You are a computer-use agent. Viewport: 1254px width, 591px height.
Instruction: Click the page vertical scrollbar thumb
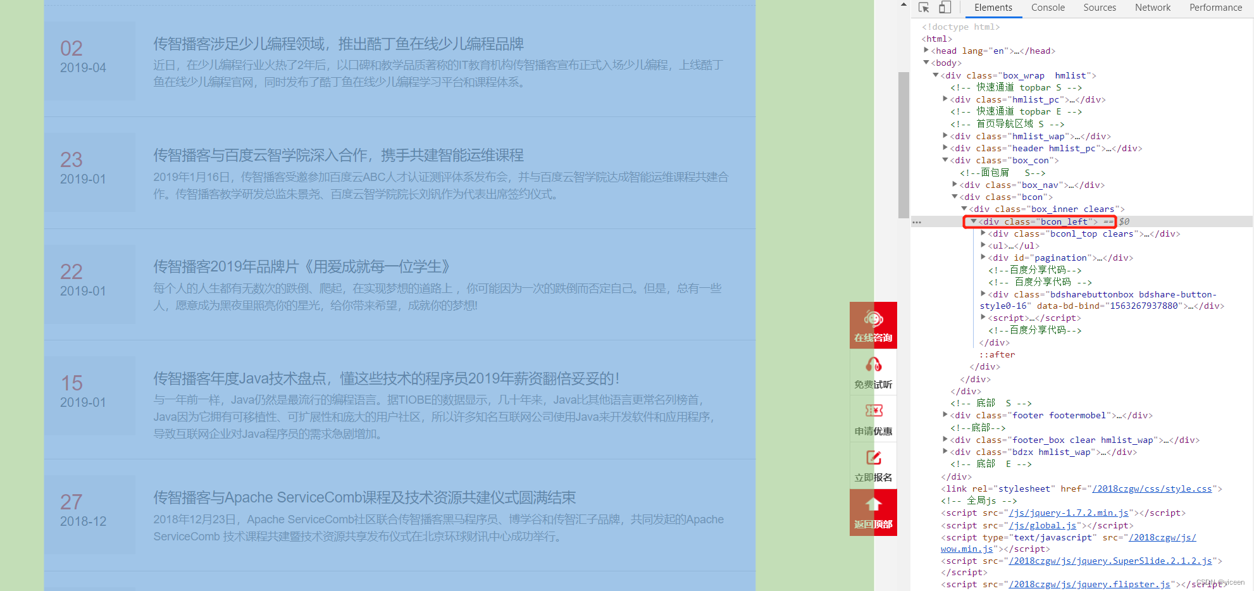(903, 145)
